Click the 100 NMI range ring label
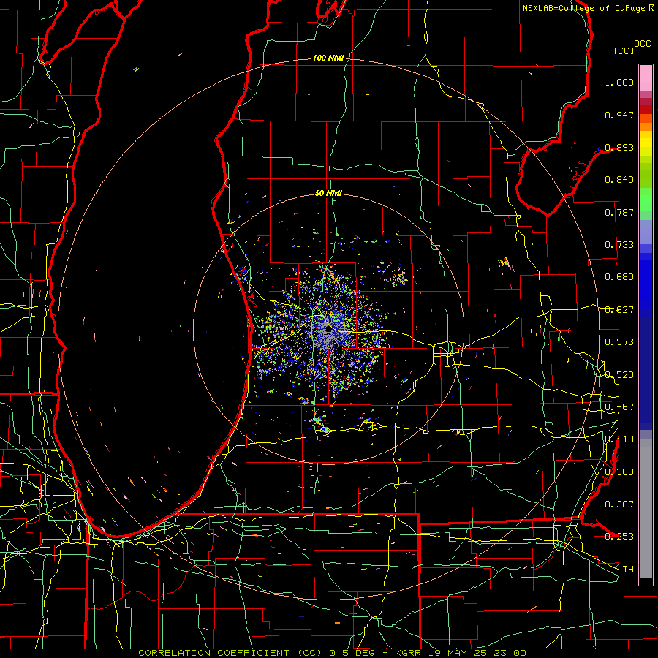 click(328, 58)
